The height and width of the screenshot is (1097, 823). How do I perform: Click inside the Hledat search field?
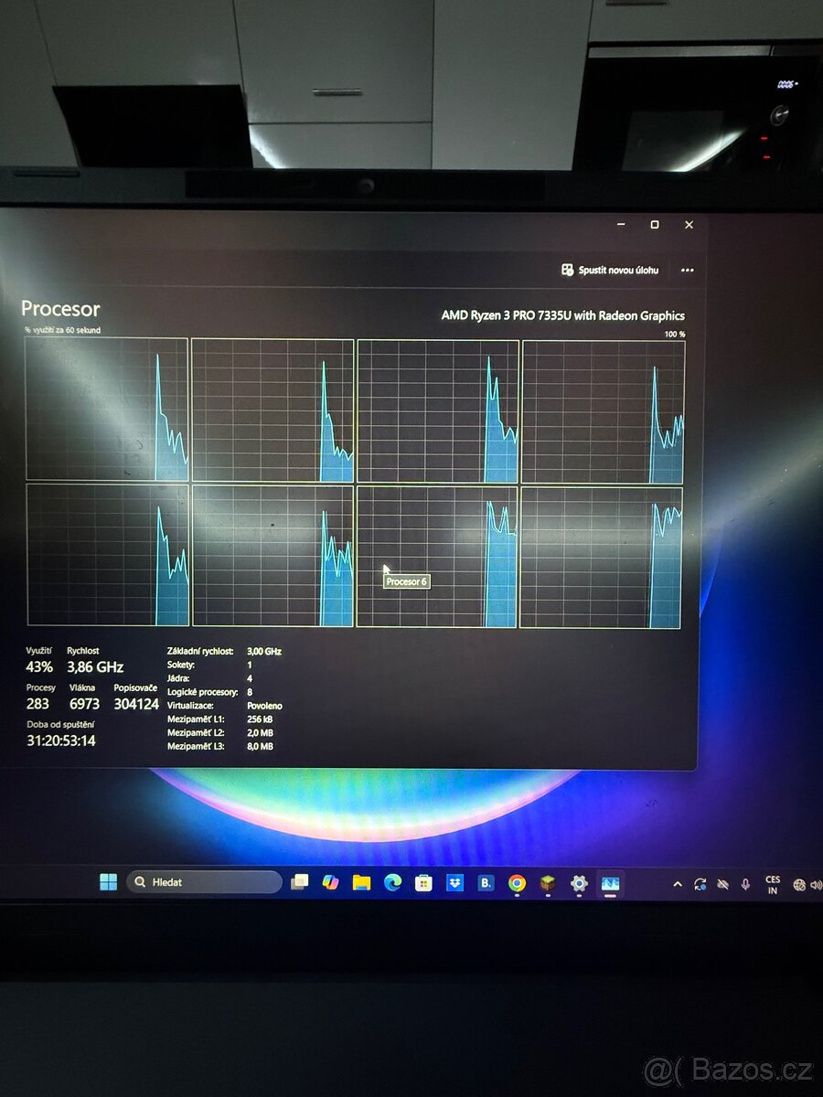(201, 881)
